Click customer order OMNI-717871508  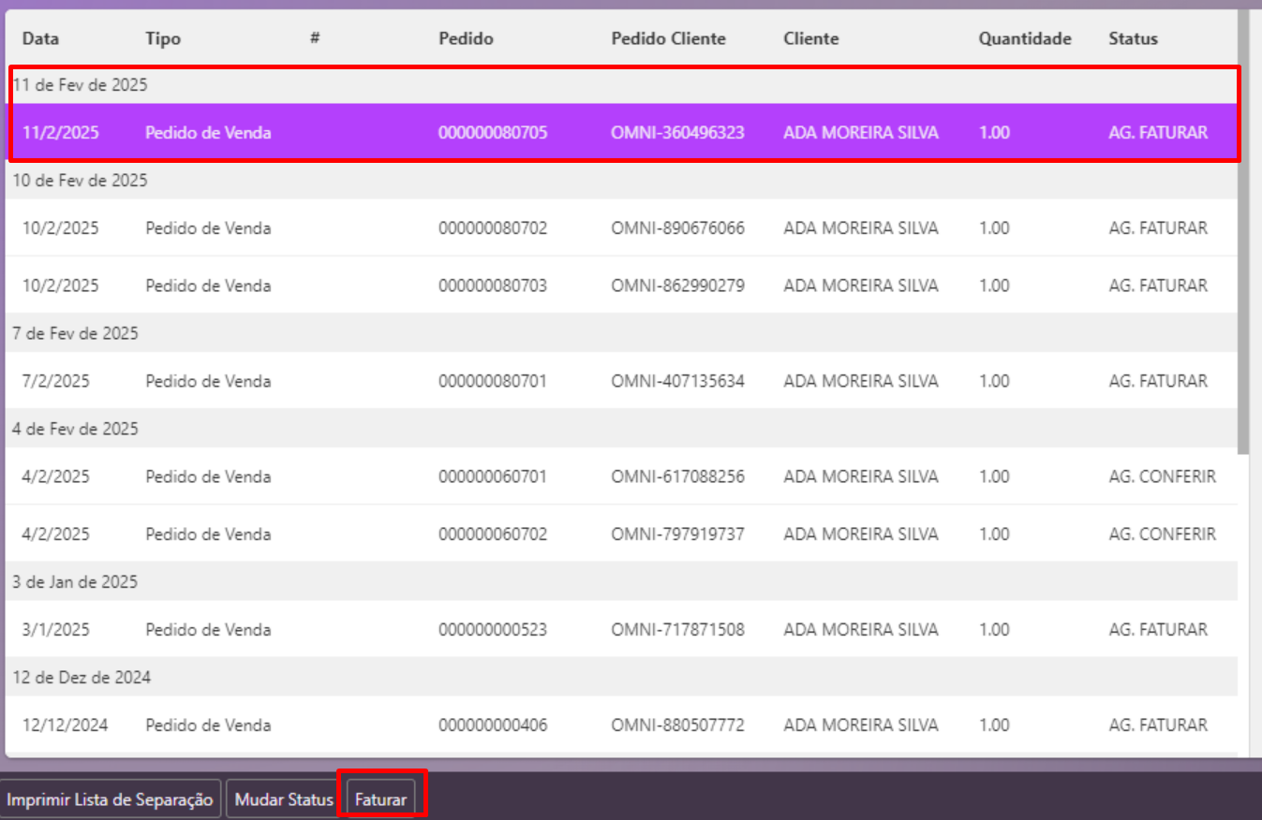tap(677, 630)
